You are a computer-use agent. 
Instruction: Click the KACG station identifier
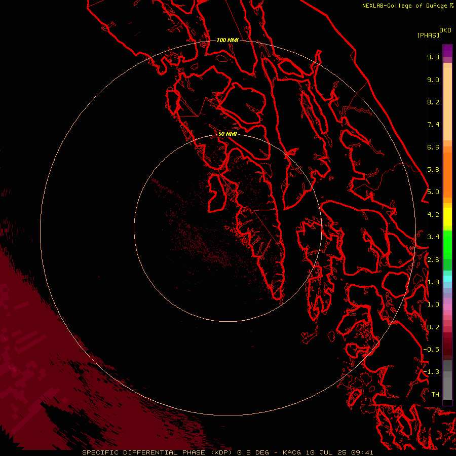click(292, 452)
